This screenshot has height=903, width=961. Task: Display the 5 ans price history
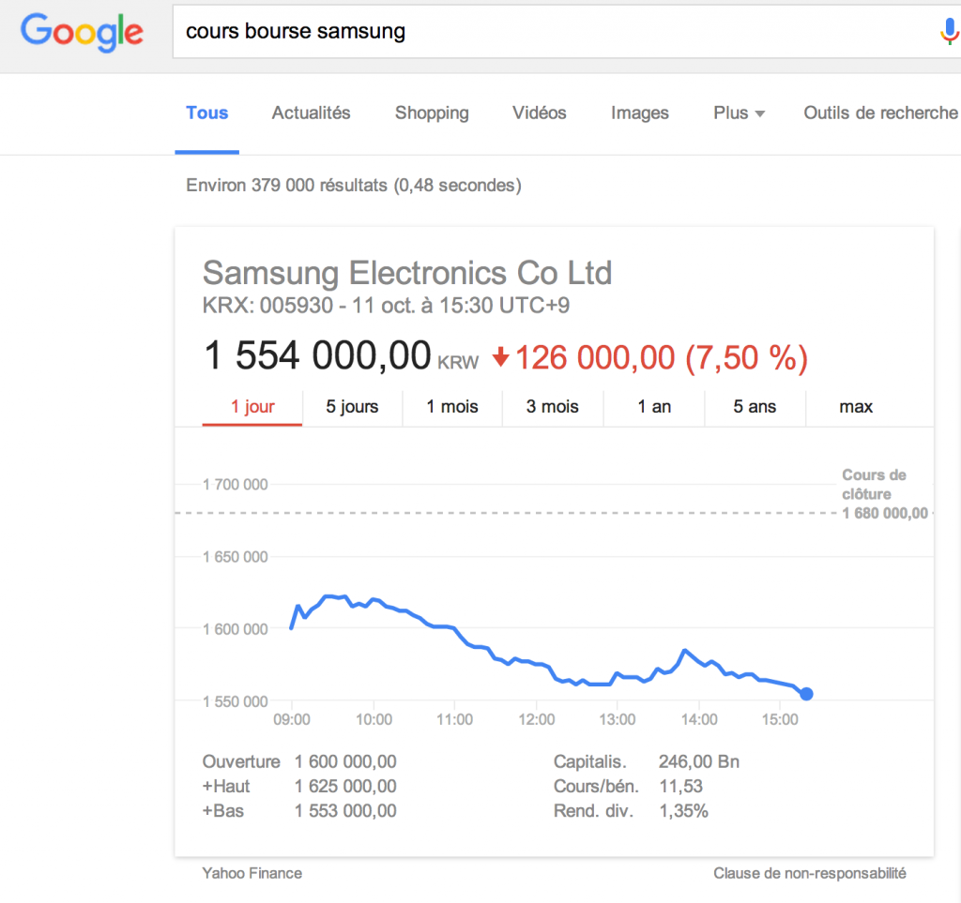coord(755,407)
